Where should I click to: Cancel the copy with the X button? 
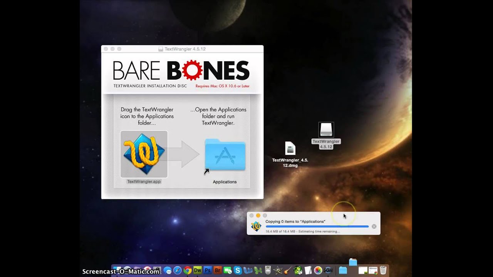[x=374, y=227]
